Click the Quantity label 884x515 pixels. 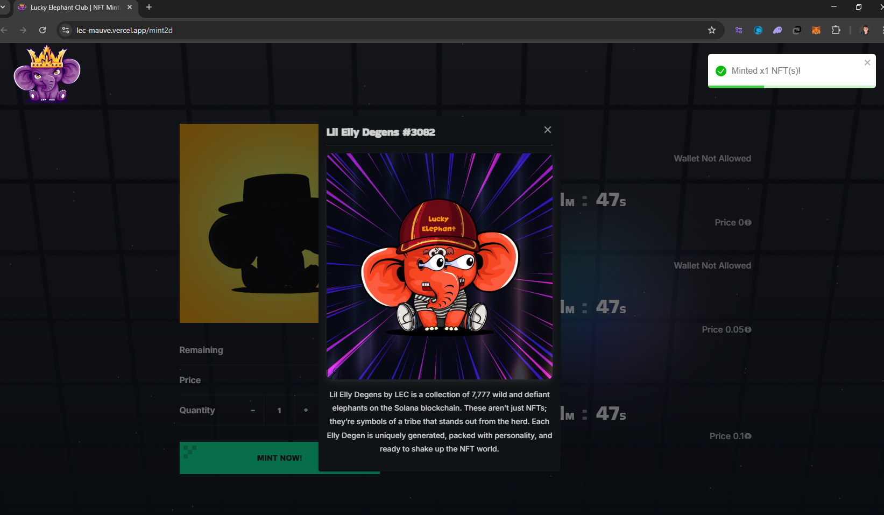pyautogui.click(x=197, y=410)
